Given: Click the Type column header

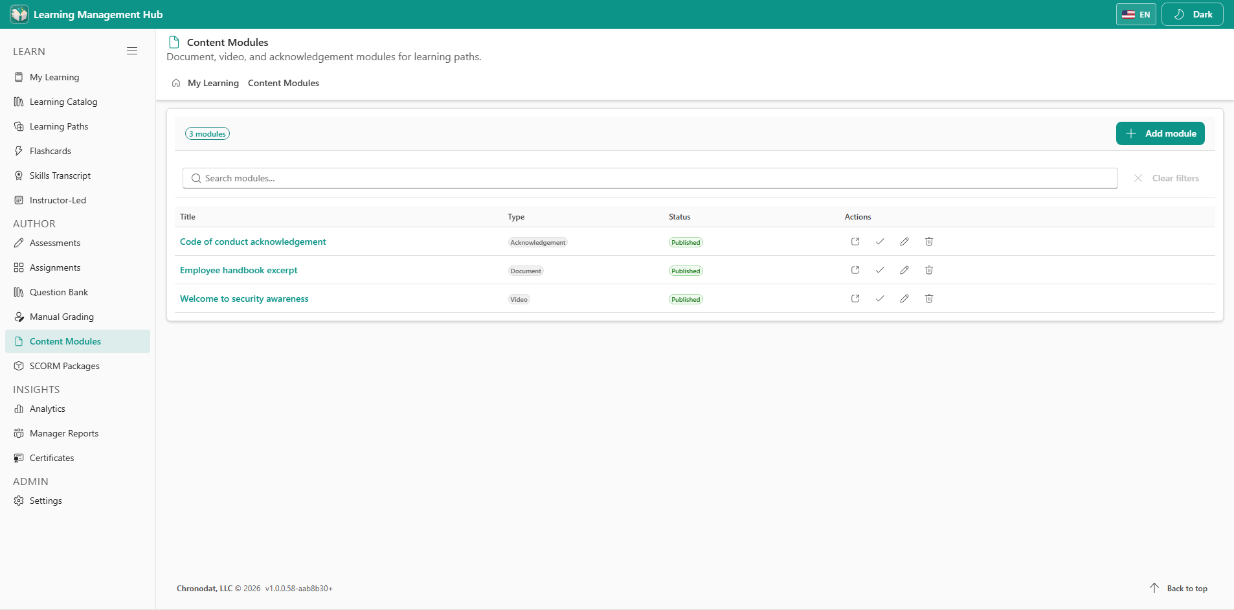Looking at the screenshot, I should (516, 217).
